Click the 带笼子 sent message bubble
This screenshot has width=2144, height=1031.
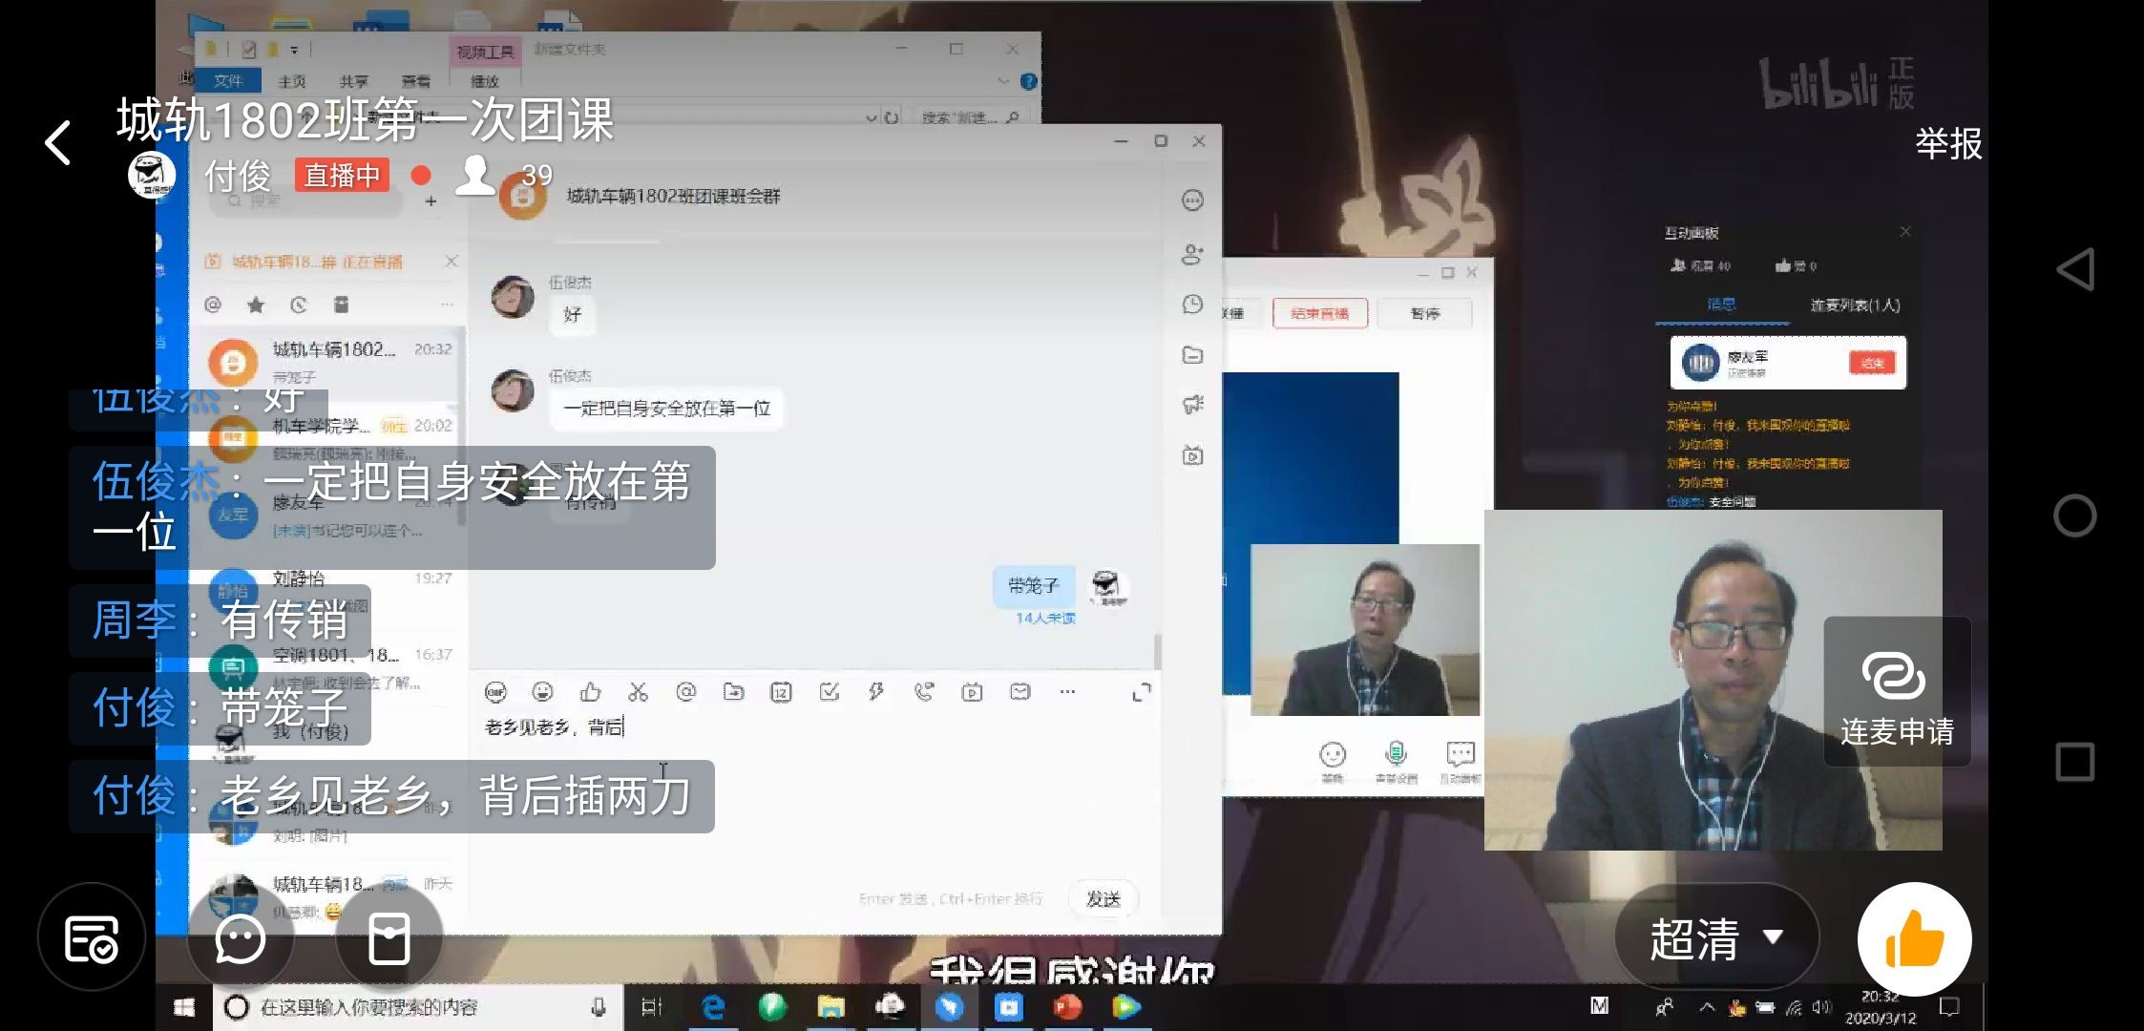click(x=1034, y=585)
